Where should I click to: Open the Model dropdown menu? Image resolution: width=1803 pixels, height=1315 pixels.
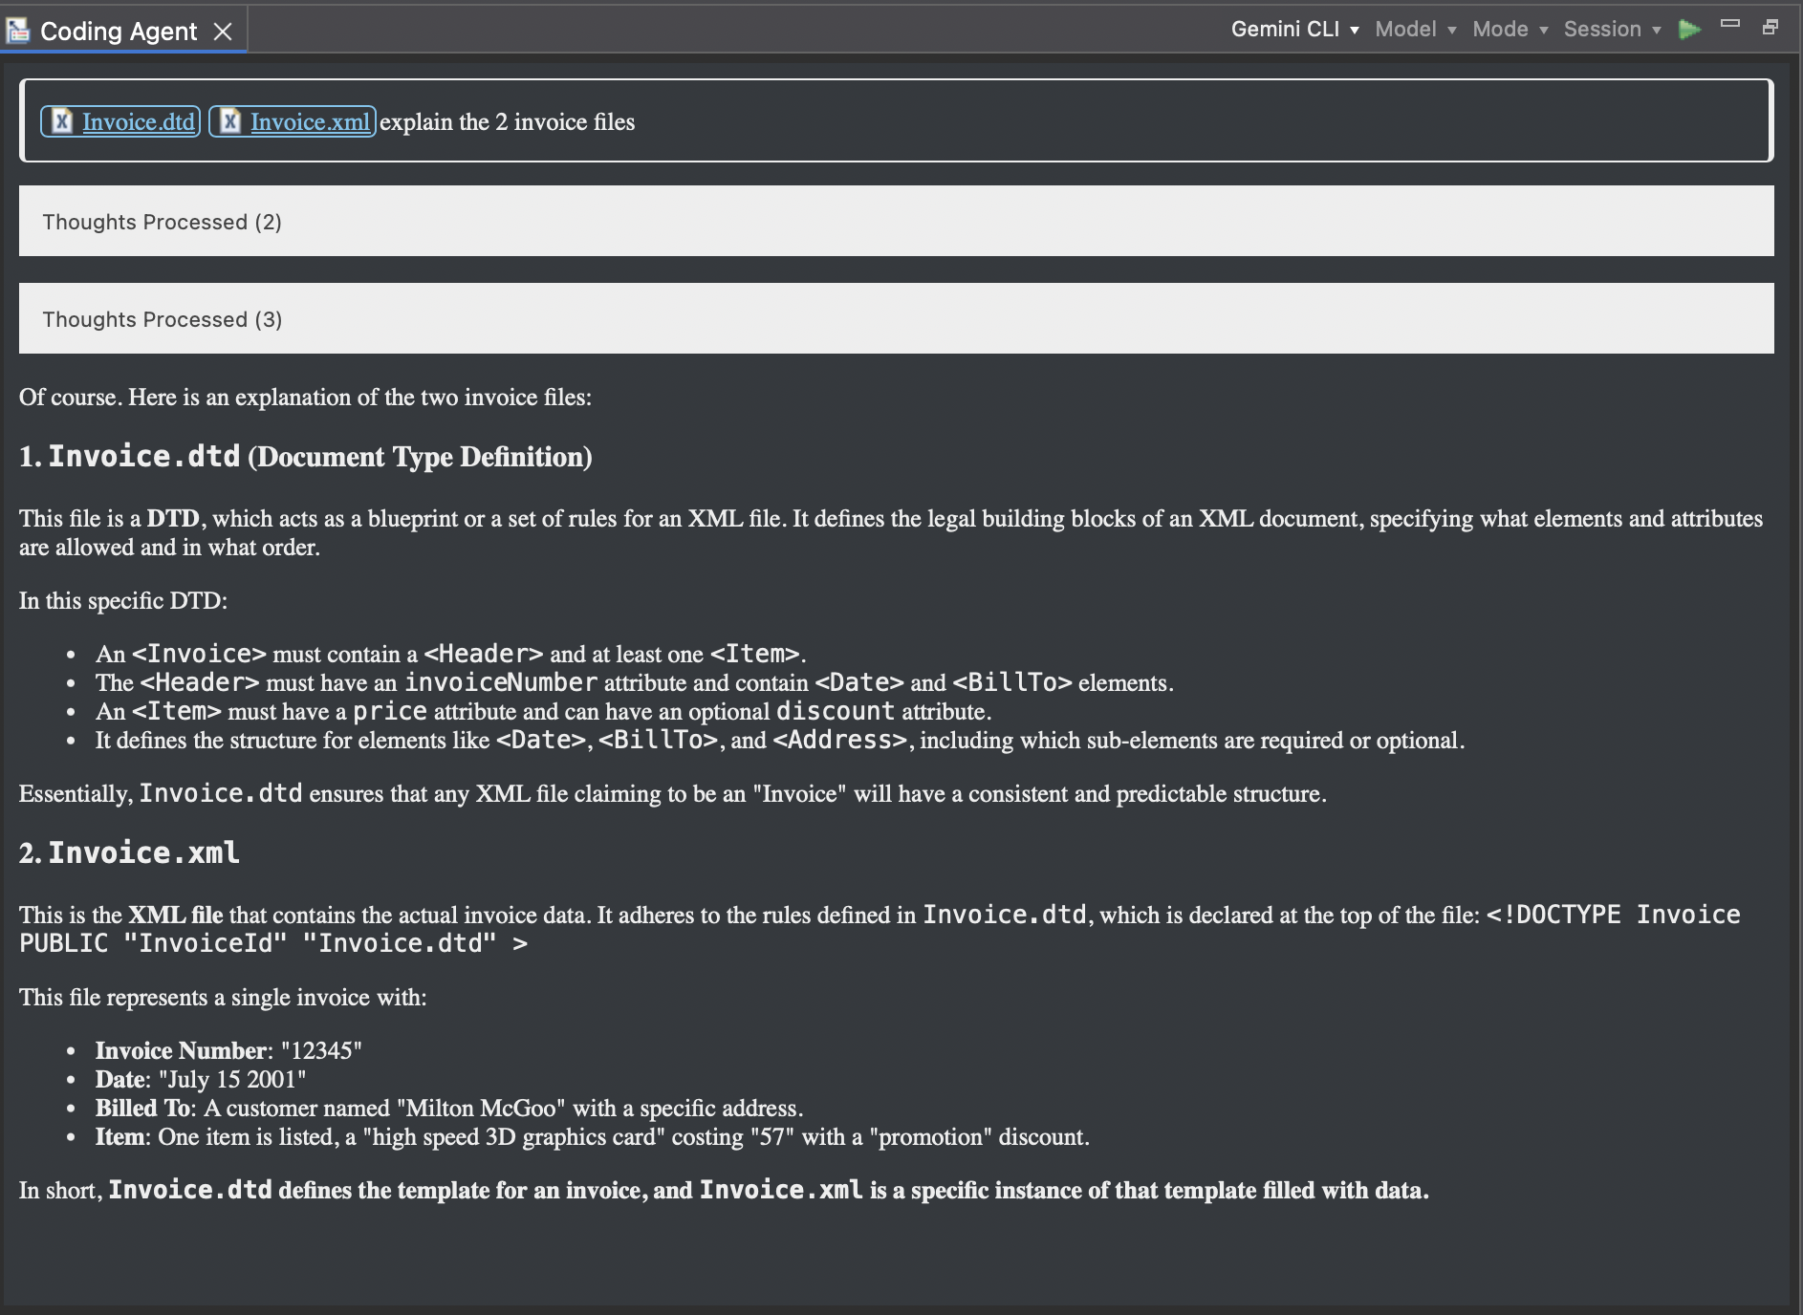1416,29
